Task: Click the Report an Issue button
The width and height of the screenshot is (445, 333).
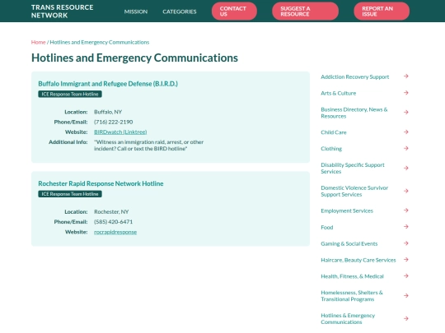Action: tap(382, 12)
